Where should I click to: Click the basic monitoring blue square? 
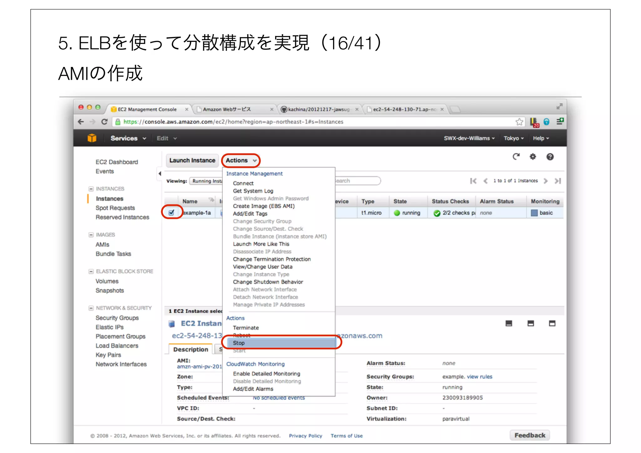coord(534,213)
